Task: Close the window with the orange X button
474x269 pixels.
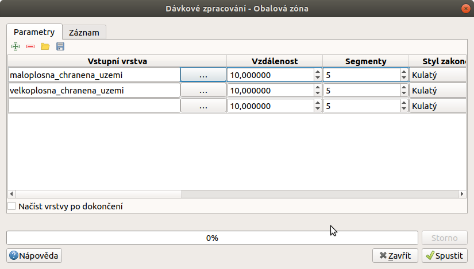Action: pyautogui.click(x=465, y=9)
